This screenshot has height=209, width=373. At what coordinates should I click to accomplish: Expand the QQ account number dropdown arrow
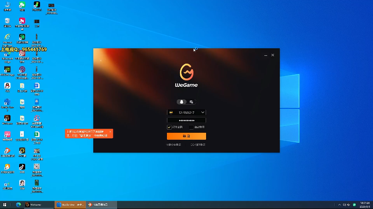[x=203, y=112]
